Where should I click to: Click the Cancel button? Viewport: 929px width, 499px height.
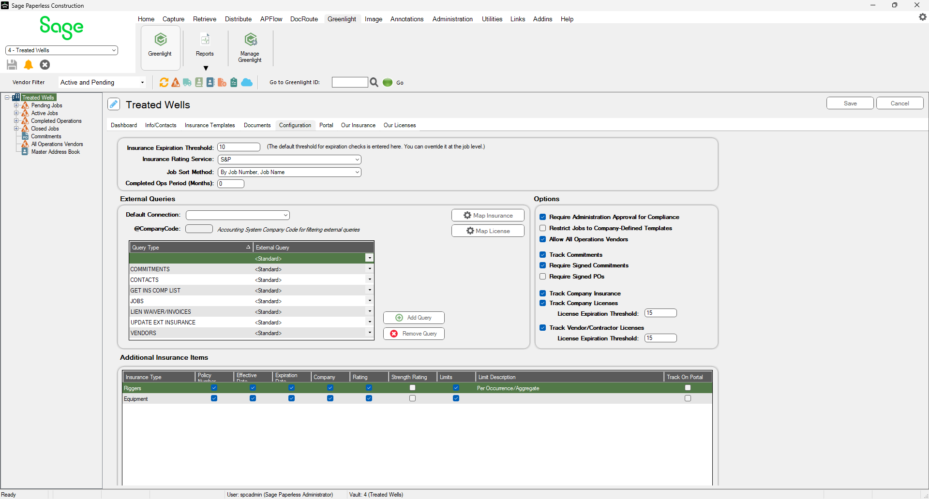coord(900,103)
